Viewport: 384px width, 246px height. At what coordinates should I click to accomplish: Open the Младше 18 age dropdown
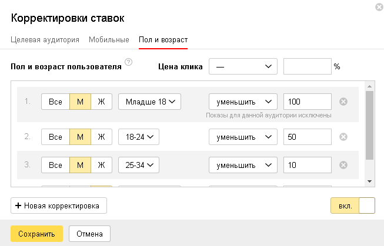(x=149, y=102)
